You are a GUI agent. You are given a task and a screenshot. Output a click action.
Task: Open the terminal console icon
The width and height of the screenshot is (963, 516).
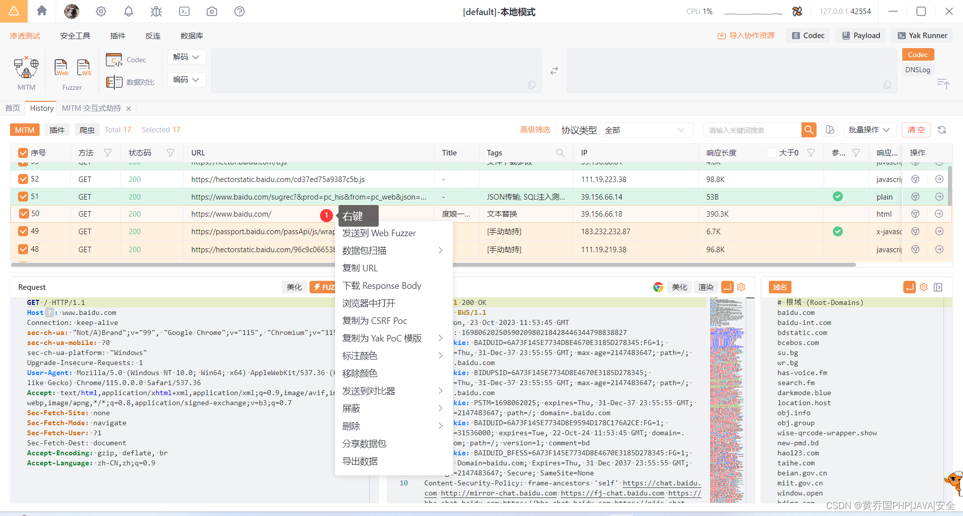coord(184,11)
